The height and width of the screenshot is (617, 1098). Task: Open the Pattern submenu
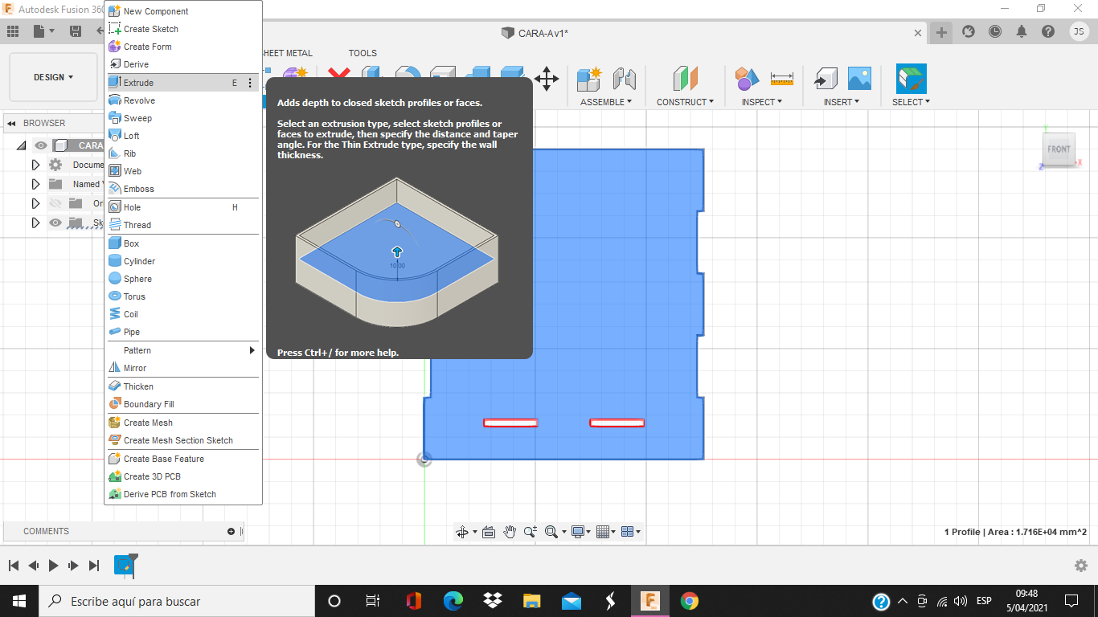tap(183, 350)
